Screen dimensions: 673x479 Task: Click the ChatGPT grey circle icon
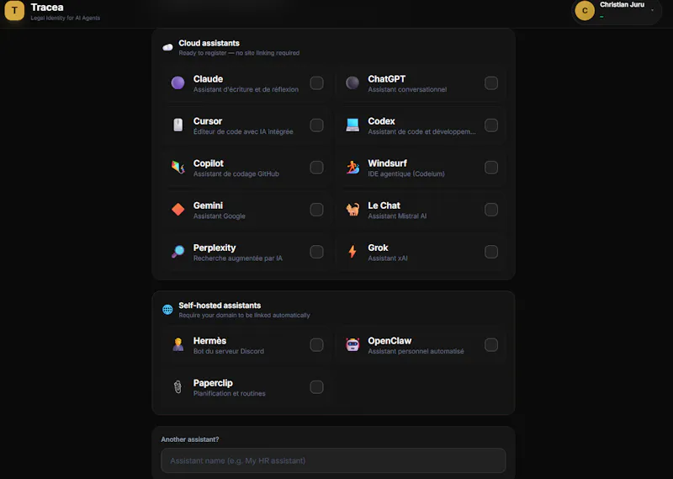click(352, 82)
